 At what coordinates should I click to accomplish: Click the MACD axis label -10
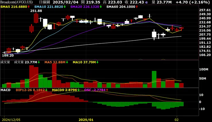(201, 109)
